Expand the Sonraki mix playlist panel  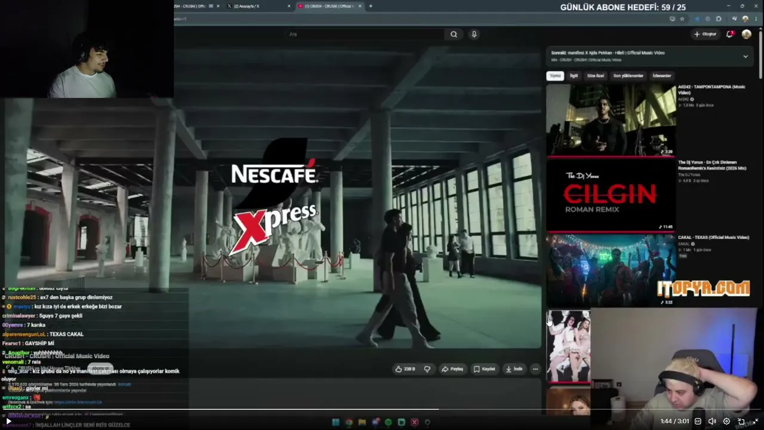coord(745,56)
